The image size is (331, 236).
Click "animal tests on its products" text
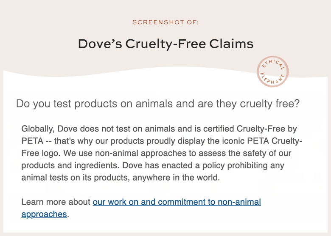pyautogui.click(x=76, y=178)
